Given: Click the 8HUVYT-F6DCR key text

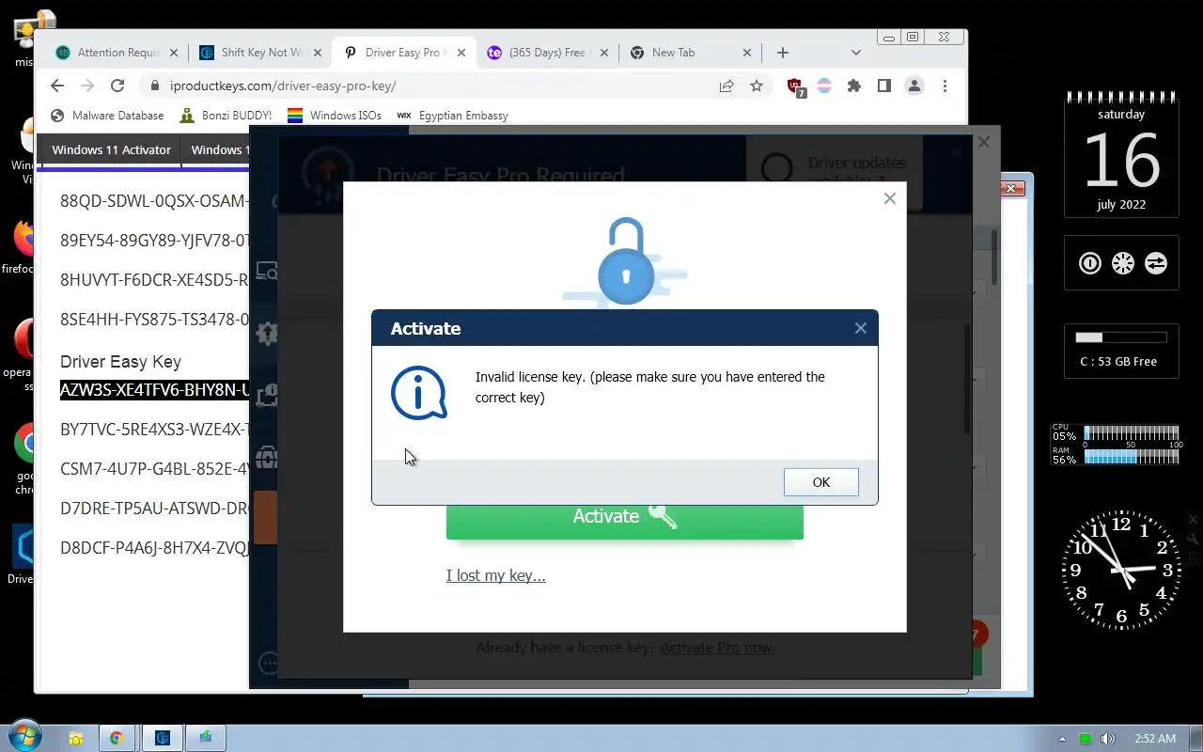Looking at the screenshot, I should [154, 279].
